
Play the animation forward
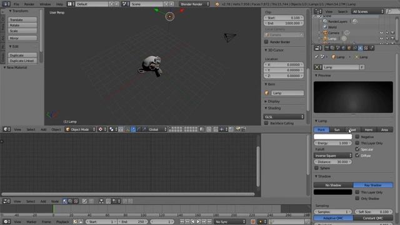[x=198, y=222]
